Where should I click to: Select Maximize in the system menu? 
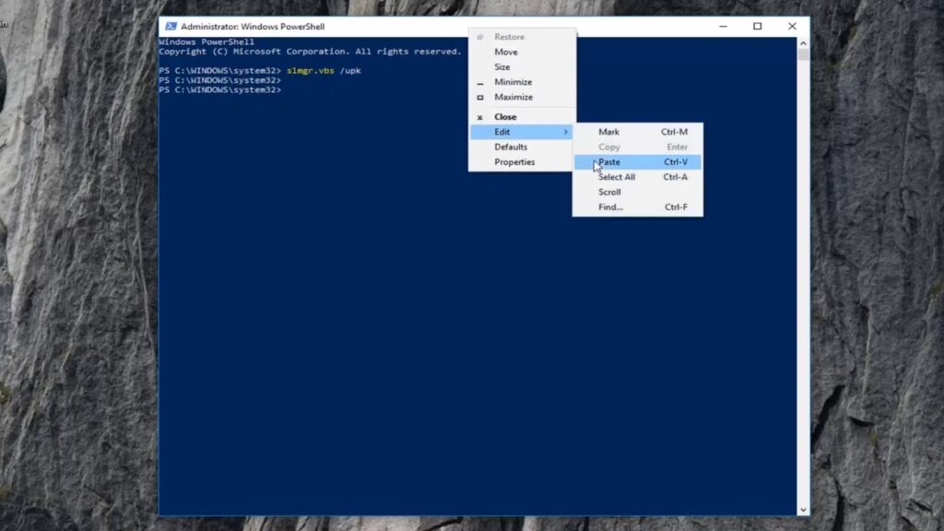(x=522, y=97)
